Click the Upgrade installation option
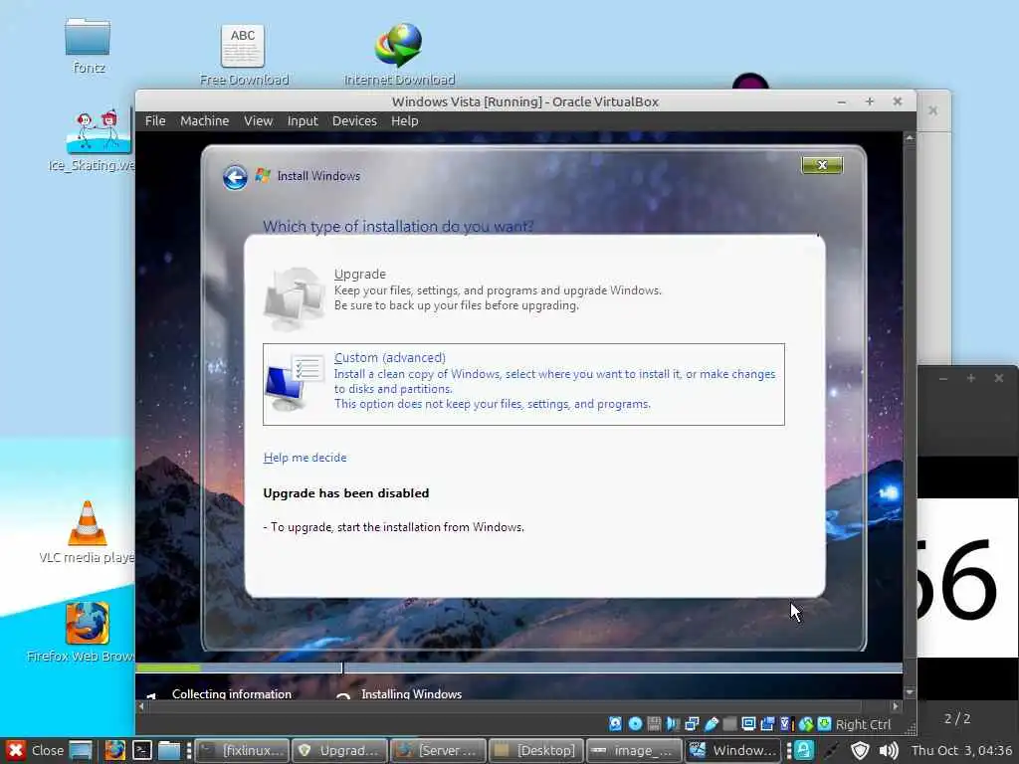This screenshot has height=764, width=1019. click(x=523, y=297)
